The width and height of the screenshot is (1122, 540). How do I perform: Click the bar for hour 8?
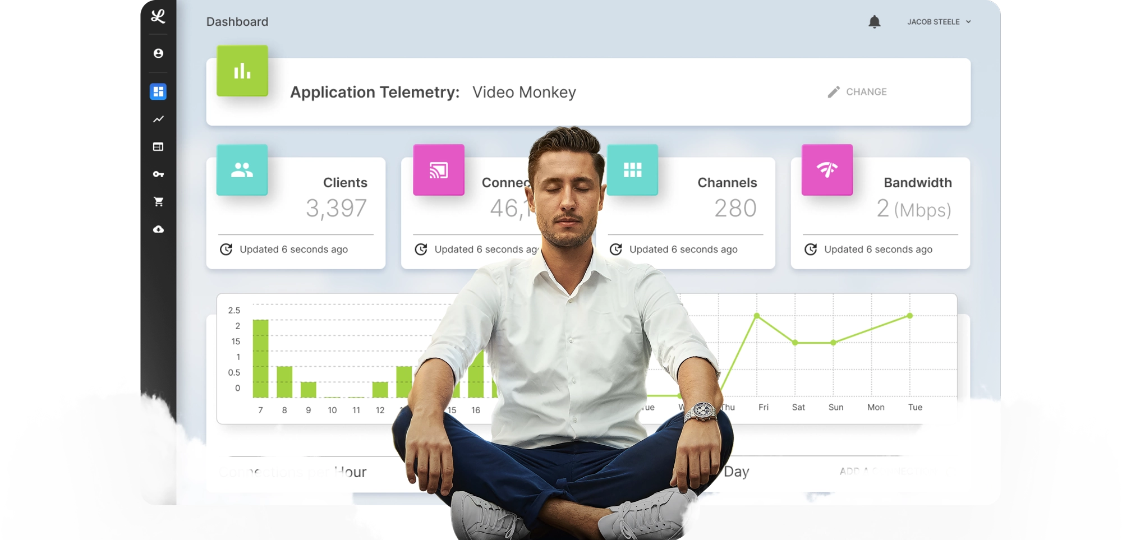pyautogui.click(x=284, y=382)
